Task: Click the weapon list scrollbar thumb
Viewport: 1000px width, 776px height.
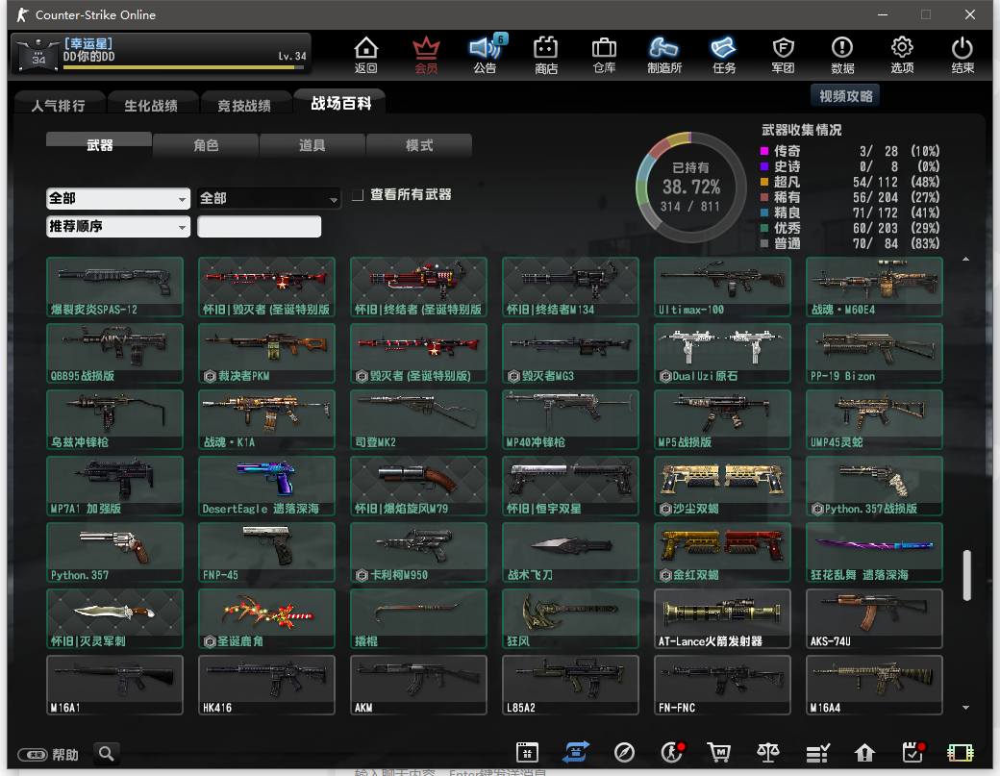Action: [967, 575]
